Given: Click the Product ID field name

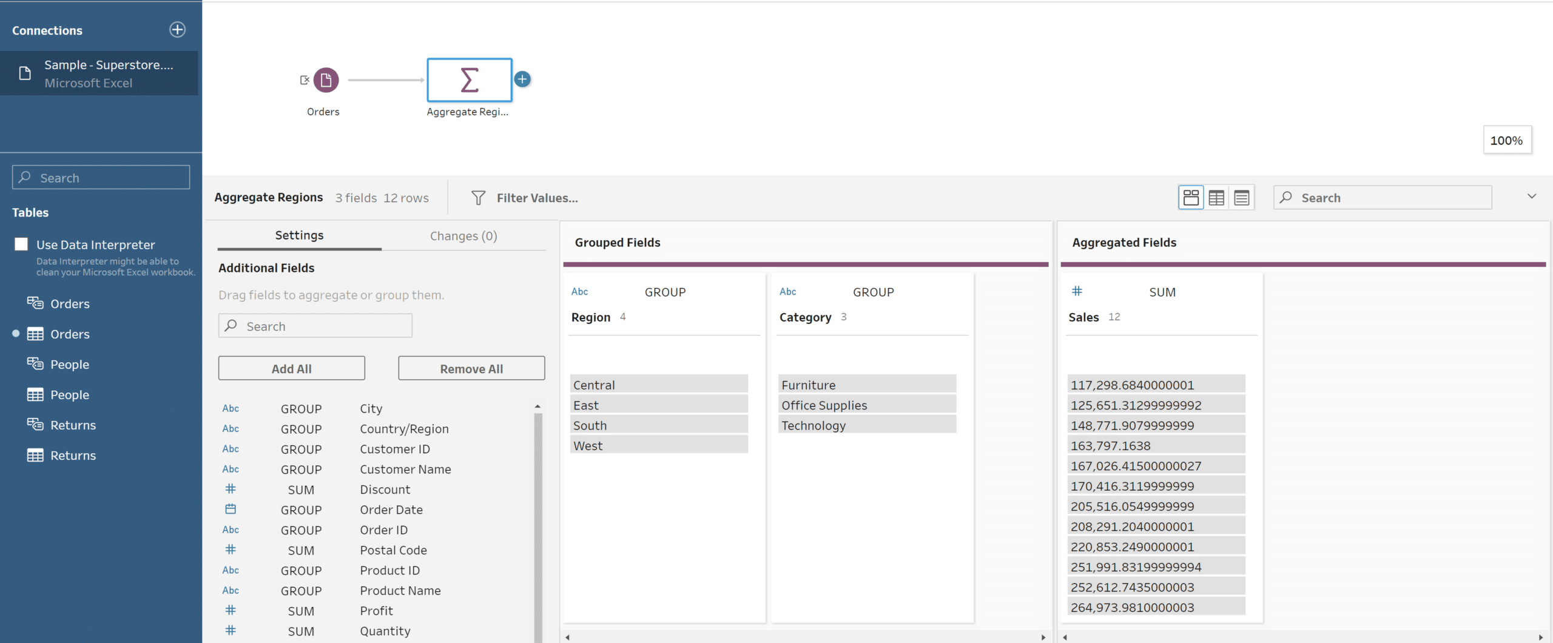Looking at the screenshot, I should pyautogui.click(x=390, y=570).
